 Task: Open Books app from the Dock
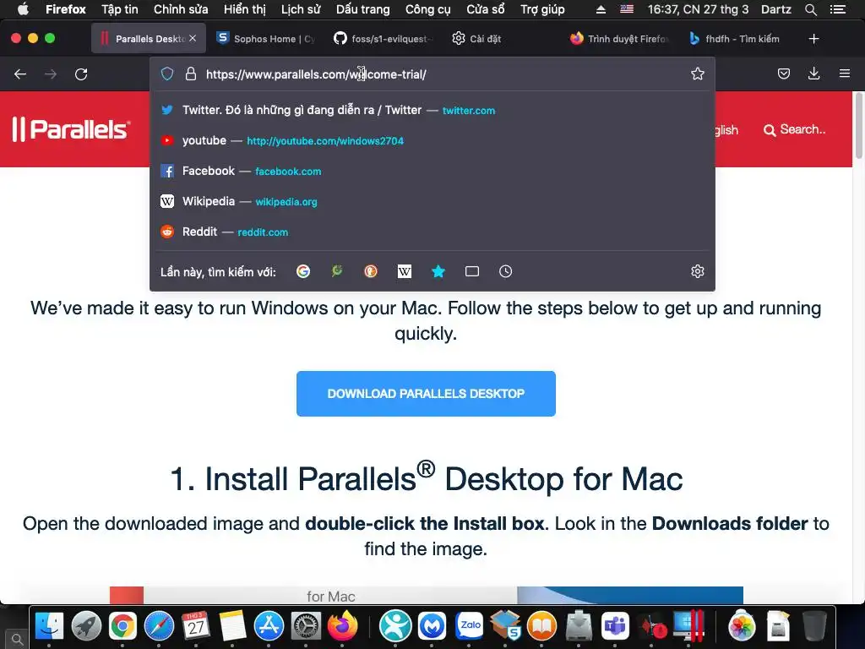tap(542, 626)
